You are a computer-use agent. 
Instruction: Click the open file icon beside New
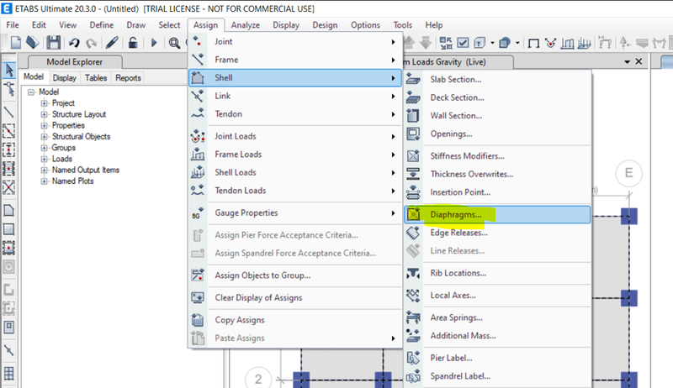[x=33, y=42]
